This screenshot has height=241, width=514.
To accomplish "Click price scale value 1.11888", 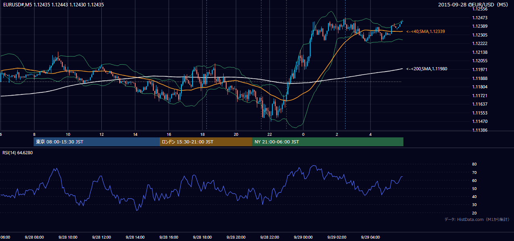I will [x=480, y=78].
